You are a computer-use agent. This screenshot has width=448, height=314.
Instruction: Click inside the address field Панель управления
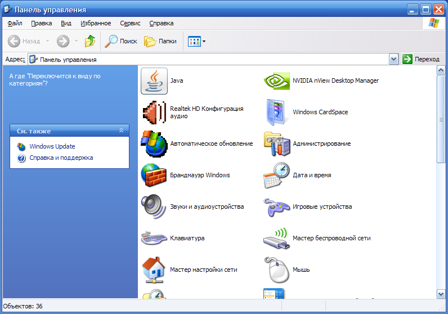(x=208, y=60)
